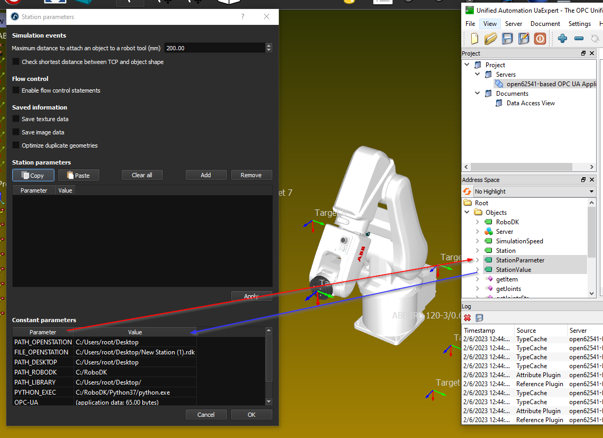The image size is (603, 438).
Task: Toggle Save texture data checkbox
Action: pos(16,119)
